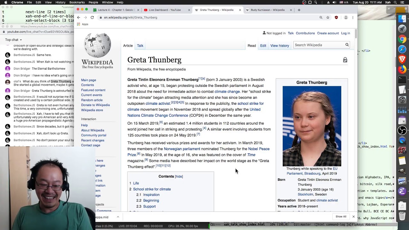
Task: Open Random article in sidebar
Action: pos(92,100)
